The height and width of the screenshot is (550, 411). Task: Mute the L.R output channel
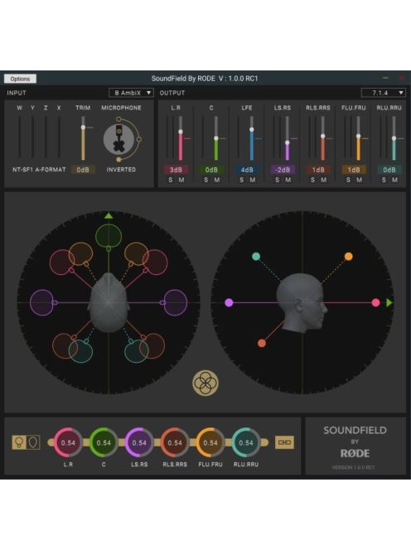[181, 180]
